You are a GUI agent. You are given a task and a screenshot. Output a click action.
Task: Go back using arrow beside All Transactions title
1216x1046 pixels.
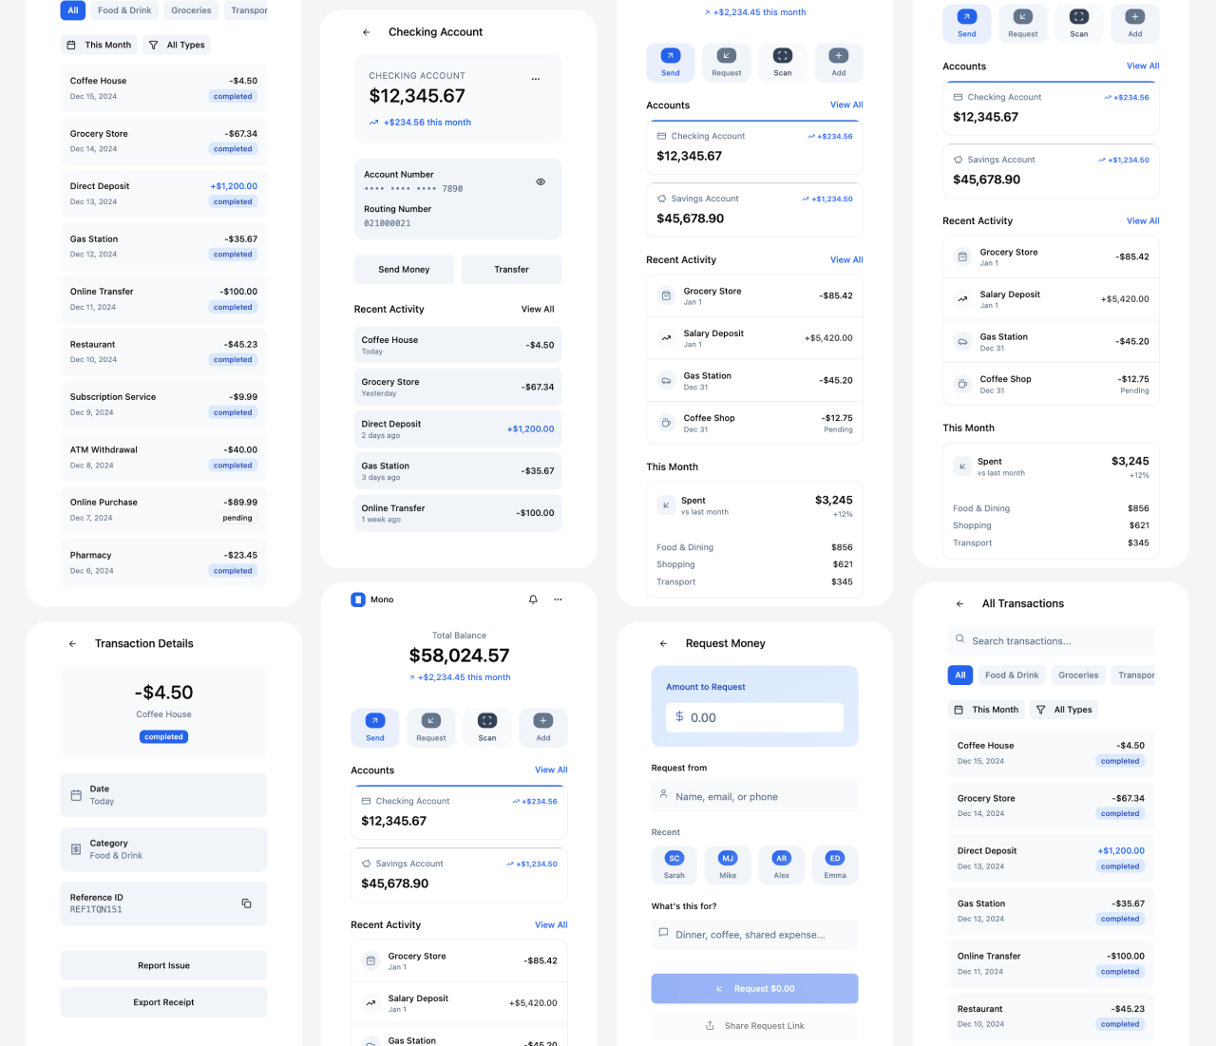(959, 604)
